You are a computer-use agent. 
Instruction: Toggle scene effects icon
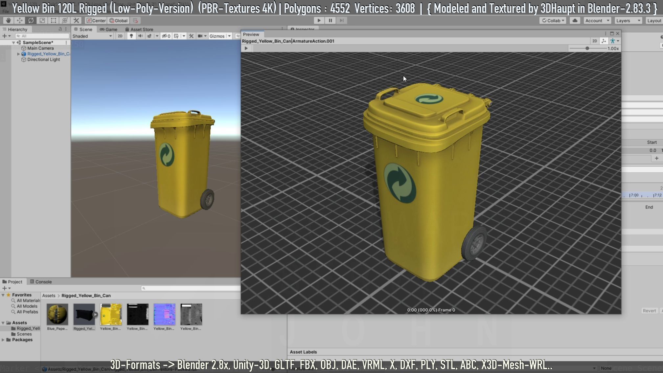(x=149, y=36)
